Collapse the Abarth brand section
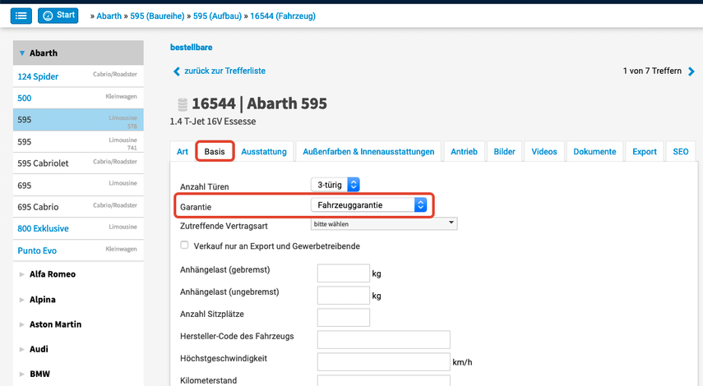Screen dimensions: 703x386 [x=78, y=53]
